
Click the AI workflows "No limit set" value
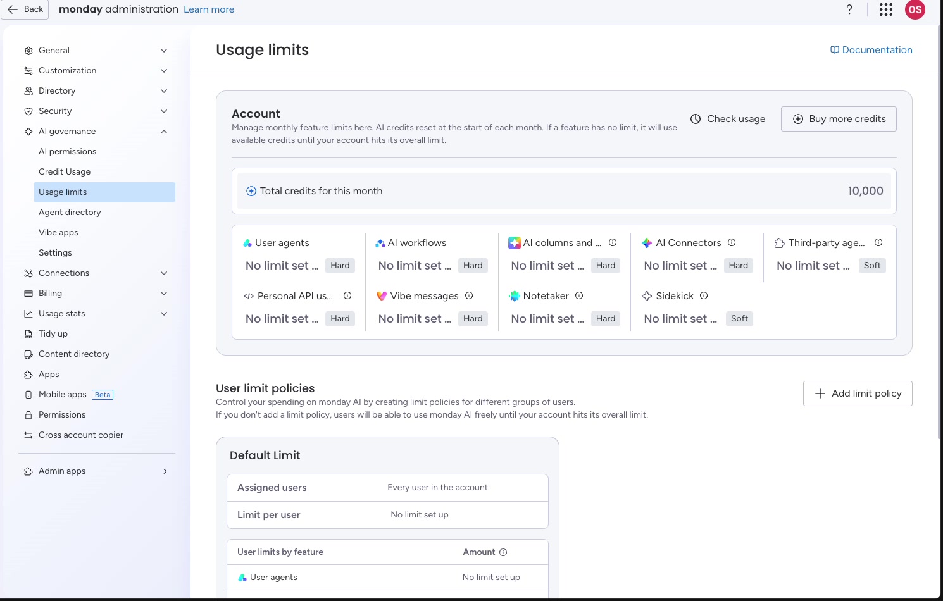pyautogui.click(x=415, y=266)
